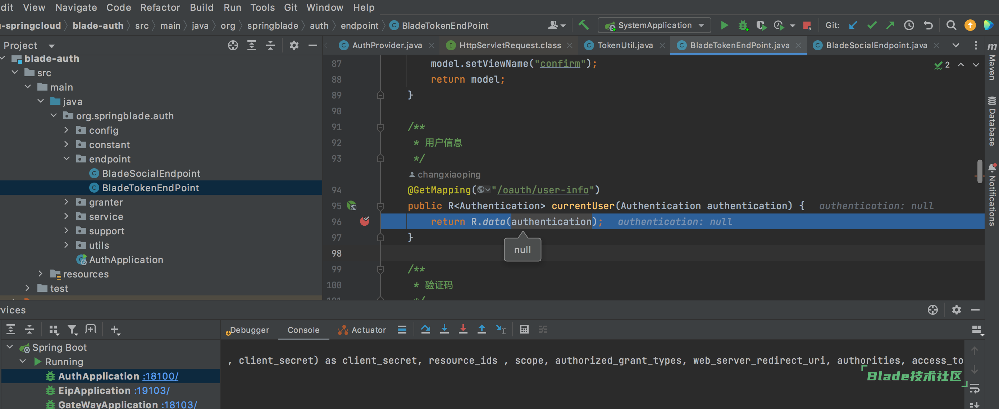Screen dimensions: 999x409
Task: Click Step Over debugger icon
Action: click(425, 330)
